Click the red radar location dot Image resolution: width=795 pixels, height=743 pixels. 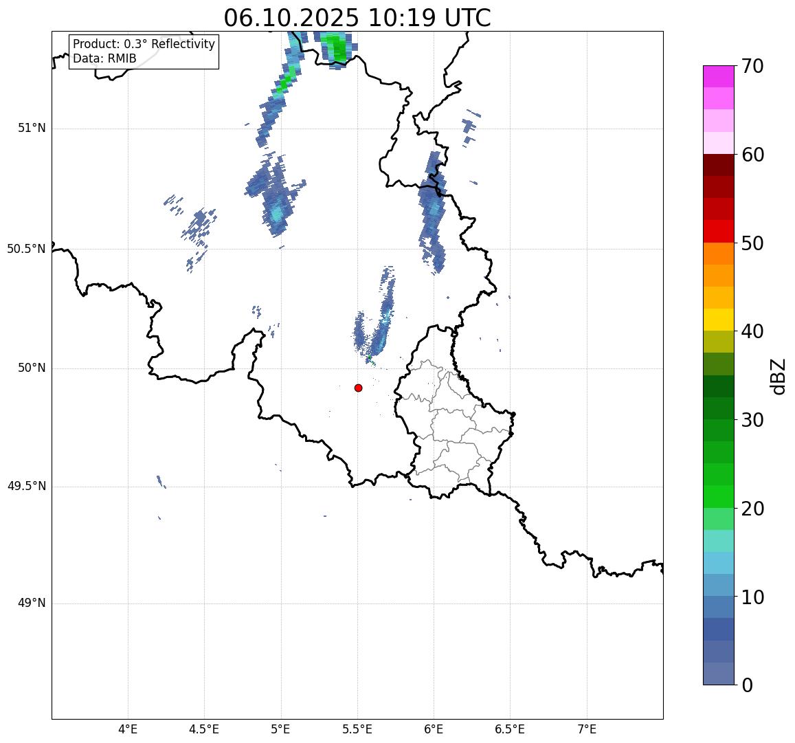pos(359,388)
